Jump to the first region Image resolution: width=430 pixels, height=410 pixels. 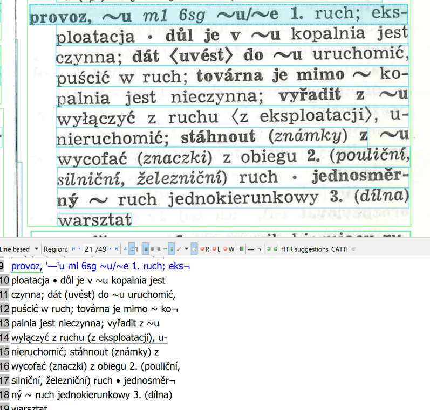click(x=73, y=249)
